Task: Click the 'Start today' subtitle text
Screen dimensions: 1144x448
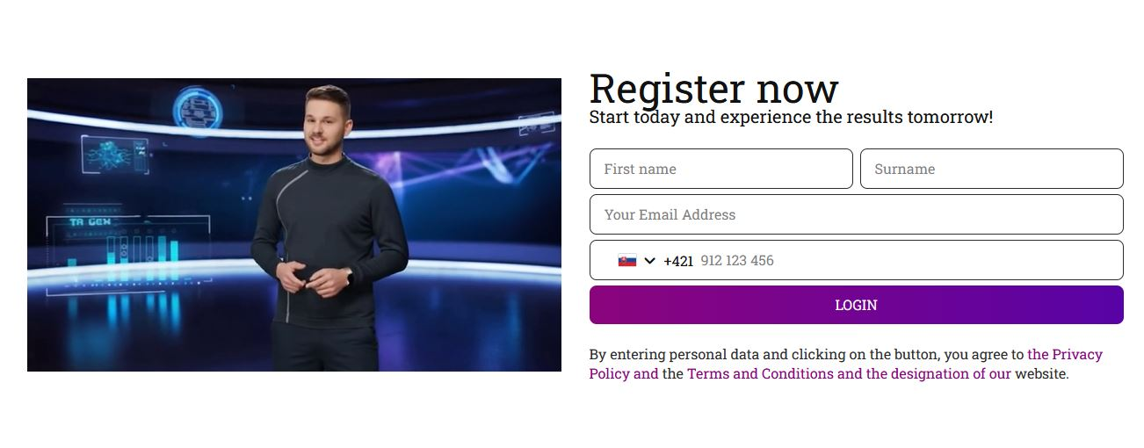Action: click(791, 117)
